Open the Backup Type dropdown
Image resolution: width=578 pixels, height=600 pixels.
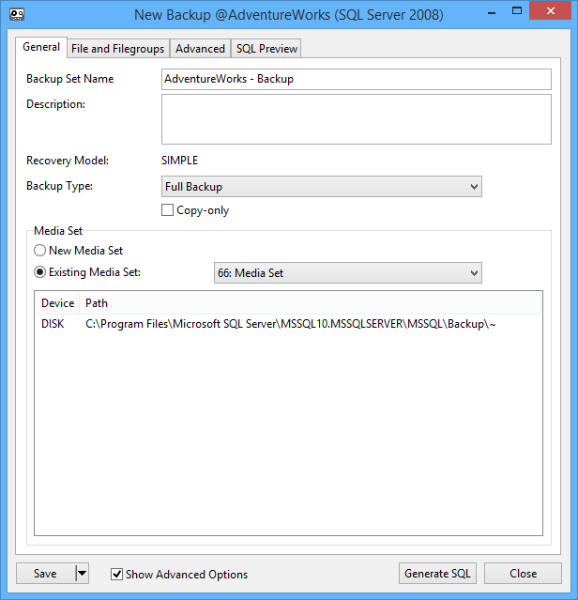(322, 187)
